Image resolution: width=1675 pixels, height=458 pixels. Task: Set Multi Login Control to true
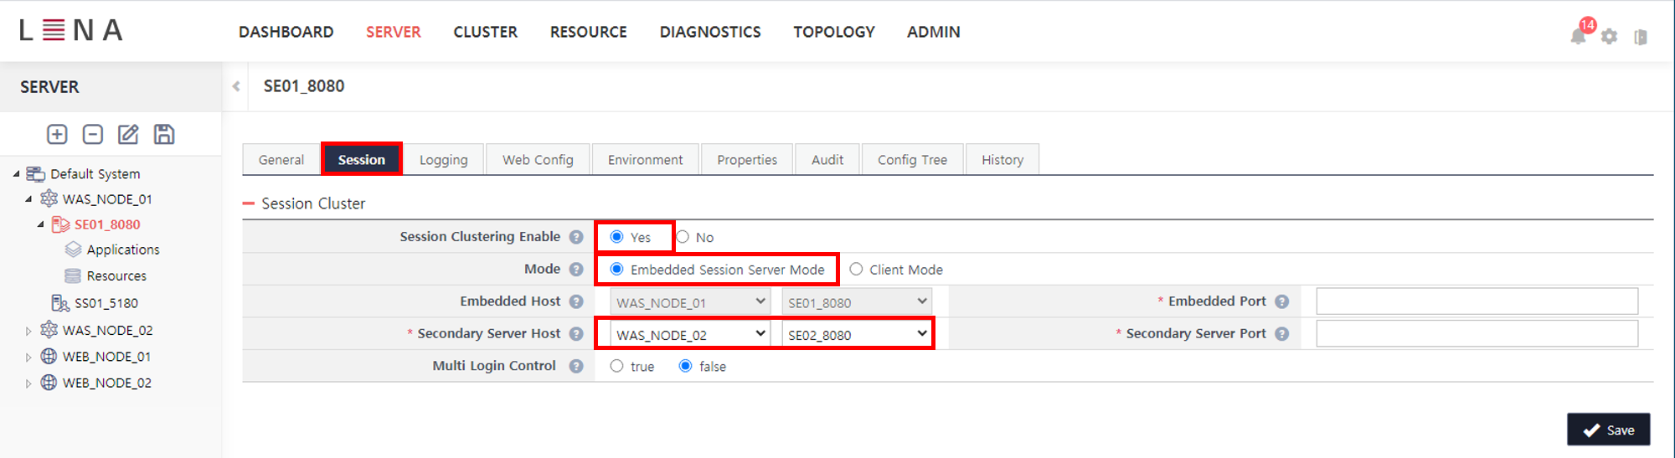tap(617, 366)
